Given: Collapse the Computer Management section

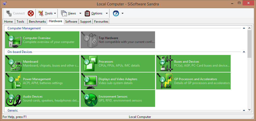Looking at the screenshot, I should point(244,28).
